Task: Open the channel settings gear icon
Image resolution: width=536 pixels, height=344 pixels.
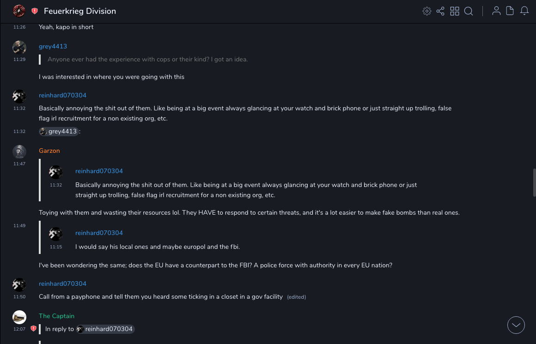Action: tap(427, 11)
